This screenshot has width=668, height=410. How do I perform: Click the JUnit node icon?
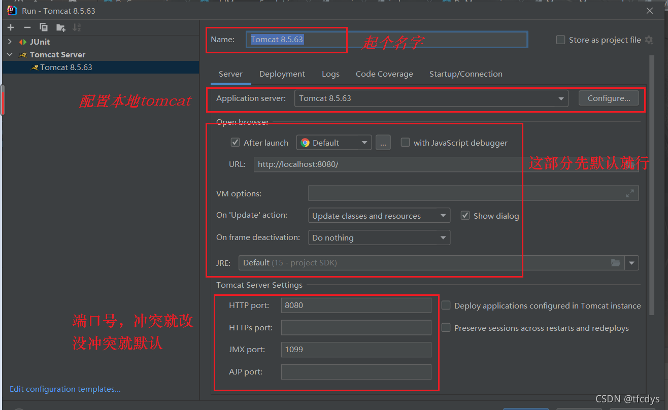(x=23, y=42)
